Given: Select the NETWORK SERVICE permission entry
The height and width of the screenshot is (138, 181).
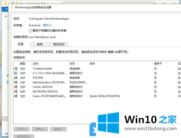Looking at the screenshot, I should point(97,92).
